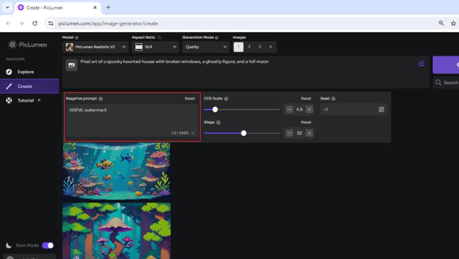Click the Steps value 32
459x259 pixels.
[x=299, y=133]
